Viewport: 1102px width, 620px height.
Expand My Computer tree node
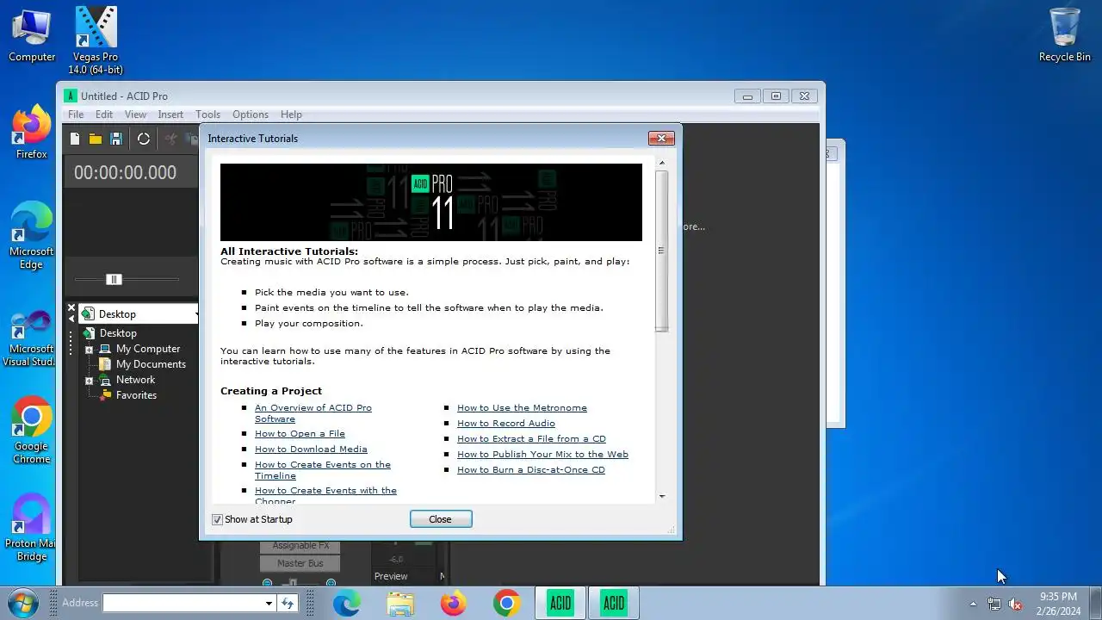89,350
